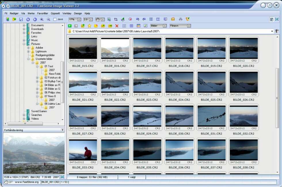Select the hand pan tool
The height and width of the screenshot is (187, 282).
(98, 19)
